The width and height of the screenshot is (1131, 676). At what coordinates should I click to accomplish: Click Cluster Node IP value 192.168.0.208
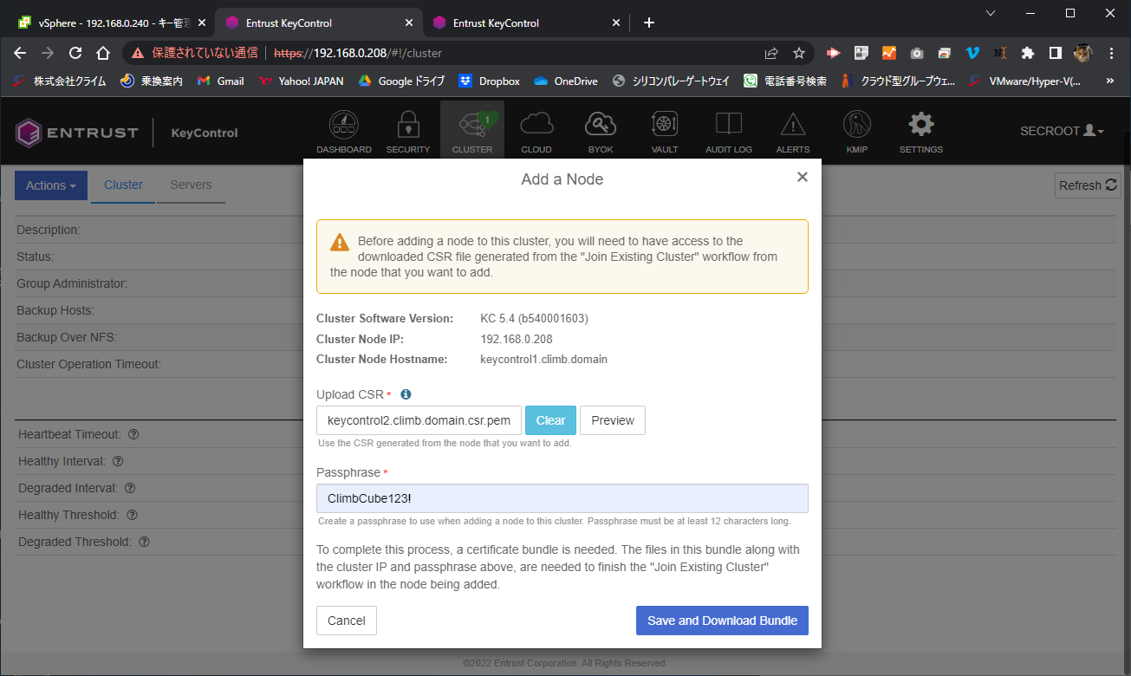click(517, 339)
